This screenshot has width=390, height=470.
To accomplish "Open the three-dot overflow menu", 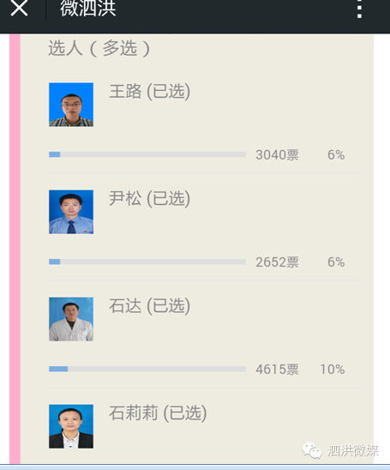I will [359, 9].
